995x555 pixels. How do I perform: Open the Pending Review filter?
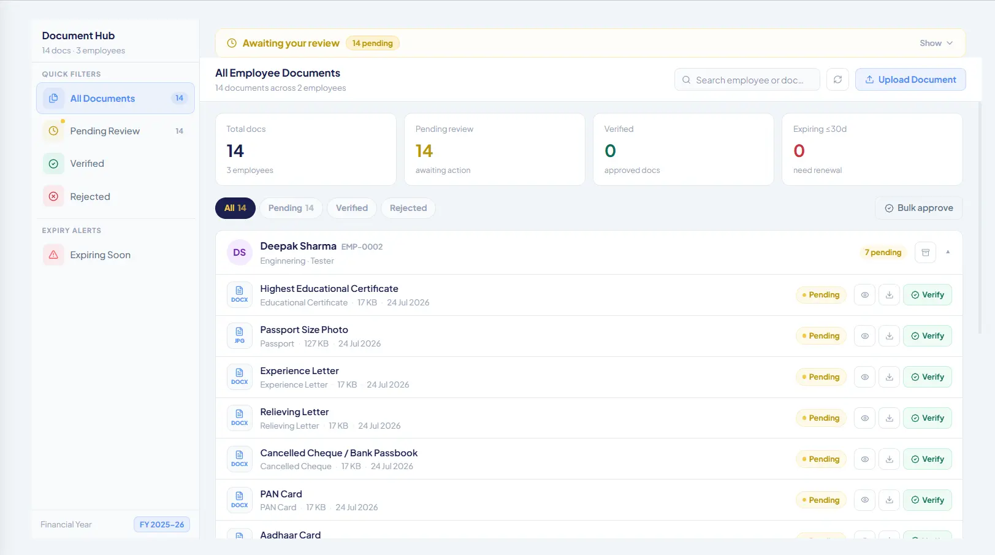point(115,131)
